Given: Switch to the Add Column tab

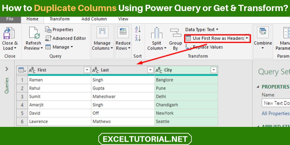Looking at the screenshot, I should tap(94, 19).
